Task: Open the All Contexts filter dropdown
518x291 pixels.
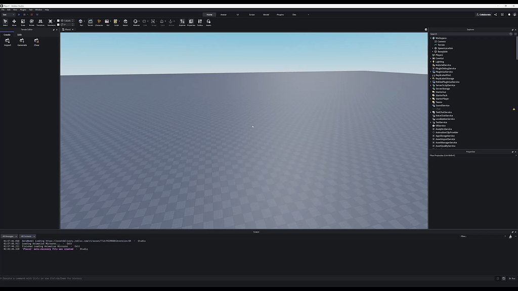Action: click(27, 236)
